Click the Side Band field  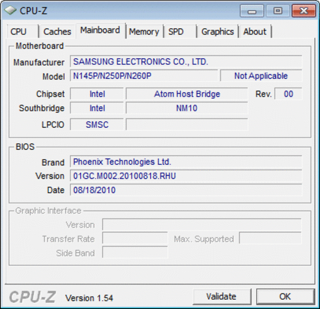pyautogui.click(x=135, y=253)
